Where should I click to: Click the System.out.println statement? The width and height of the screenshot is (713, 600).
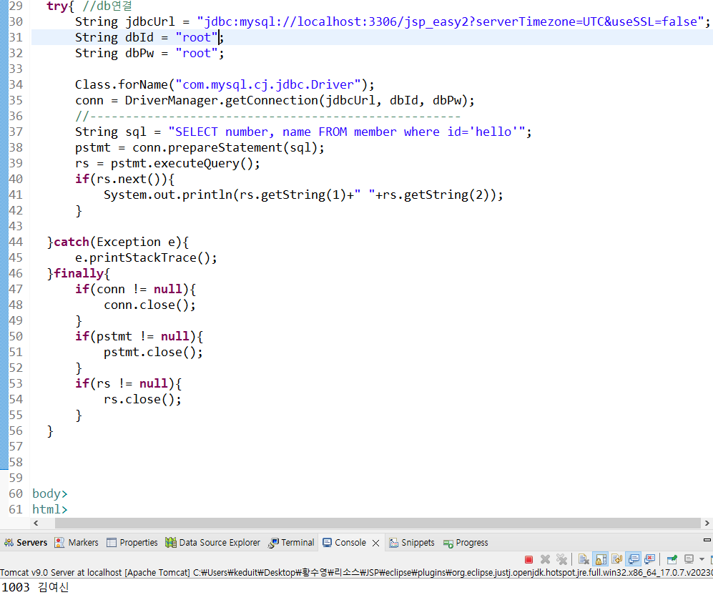tap(303, 195)
